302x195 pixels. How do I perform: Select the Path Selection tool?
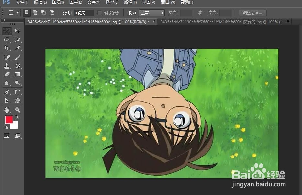[7, 101]
